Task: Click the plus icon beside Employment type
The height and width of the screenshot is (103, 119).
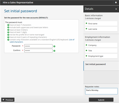Action: click(x=86, y=56)
